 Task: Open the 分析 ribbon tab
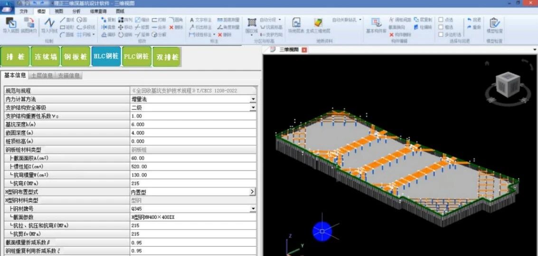coord(76,11)
